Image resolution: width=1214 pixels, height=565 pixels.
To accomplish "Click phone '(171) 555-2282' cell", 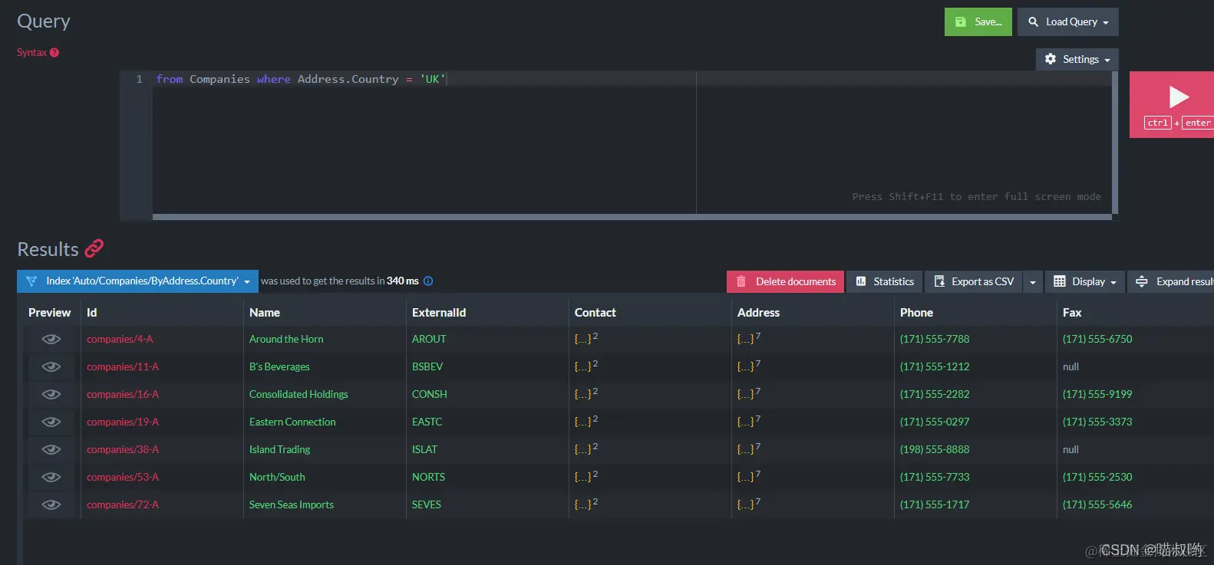I will pyautogui.click(x=935, y=394).
